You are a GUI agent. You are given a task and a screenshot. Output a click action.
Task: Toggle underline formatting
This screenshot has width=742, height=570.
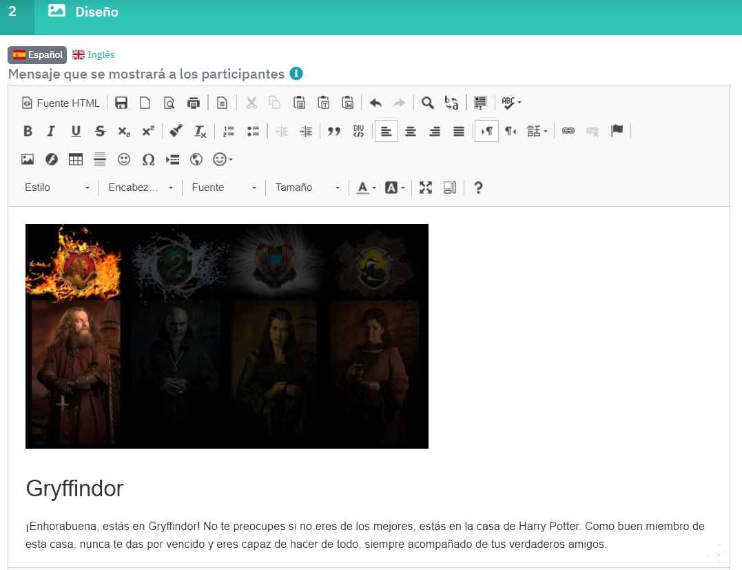76,131
